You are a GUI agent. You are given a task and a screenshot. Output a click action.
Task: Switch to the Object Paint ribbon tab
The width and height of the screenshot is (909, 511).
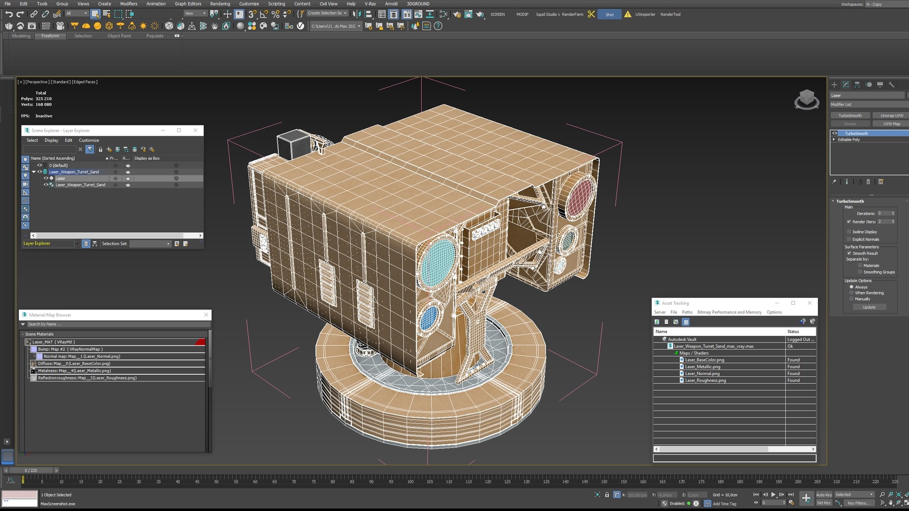point(119,36)
